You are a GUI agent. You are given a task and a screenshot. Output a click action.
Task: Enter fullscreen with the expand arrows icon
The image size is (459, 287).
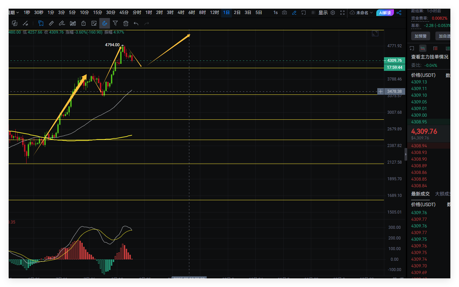tap(342, 13)
